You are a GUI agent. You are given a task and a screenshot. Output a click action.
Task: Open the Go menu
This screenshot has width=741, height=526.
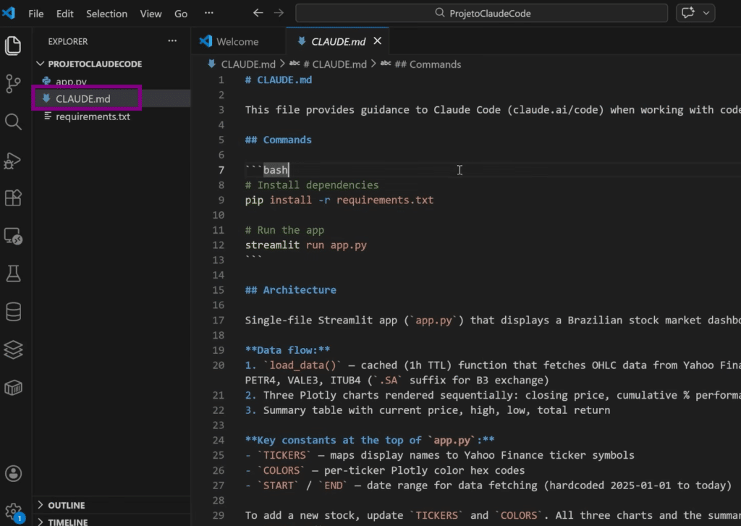(x=181, y=14)
